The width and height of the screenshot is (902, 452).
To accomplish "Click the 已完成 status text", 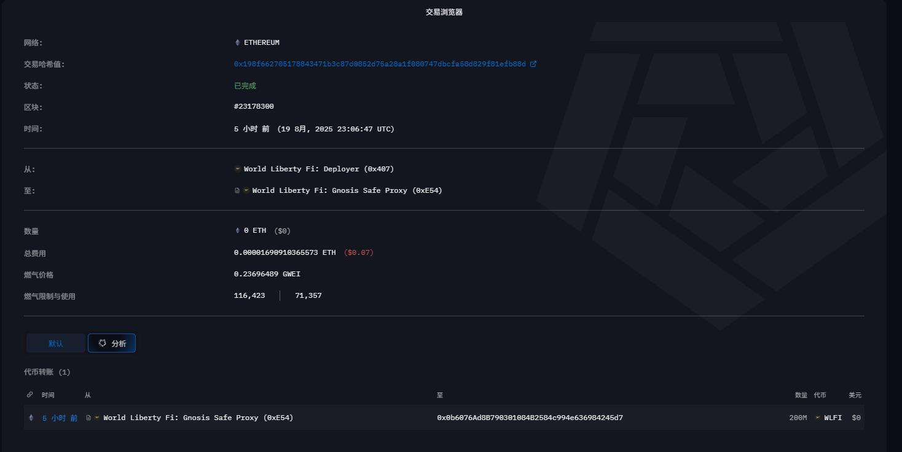I will click(245, 86).
